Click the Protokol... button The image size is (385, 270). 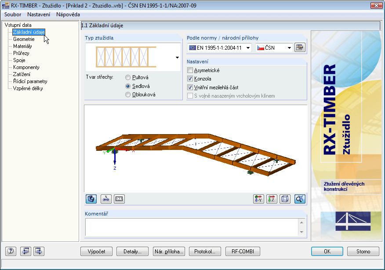coord(205,252)
